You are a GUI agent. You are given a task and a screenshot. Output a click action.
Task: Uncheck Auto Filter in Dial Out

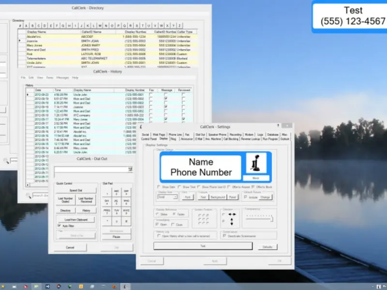(x=60, y=226)
